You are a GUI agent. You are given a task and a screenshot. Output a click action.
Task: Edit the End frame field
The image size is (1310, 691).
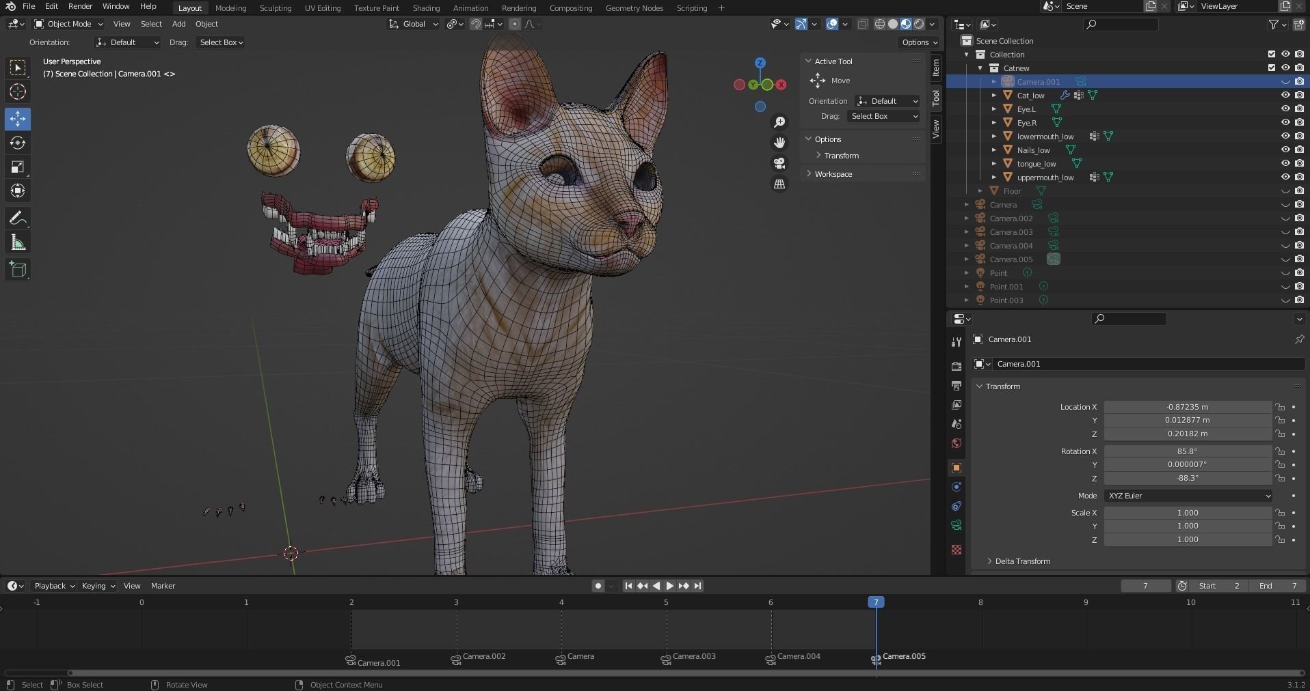pos(1278,586)
